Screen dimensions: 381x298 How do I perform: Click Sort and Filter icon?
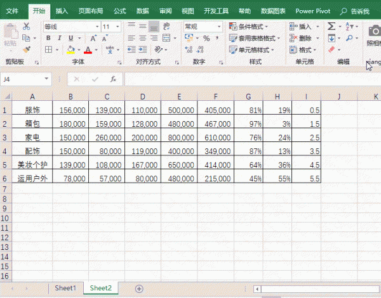349,26
